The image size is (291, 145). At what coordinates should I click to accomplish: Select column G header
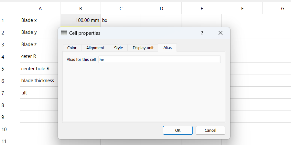click(x=282, y=9)
